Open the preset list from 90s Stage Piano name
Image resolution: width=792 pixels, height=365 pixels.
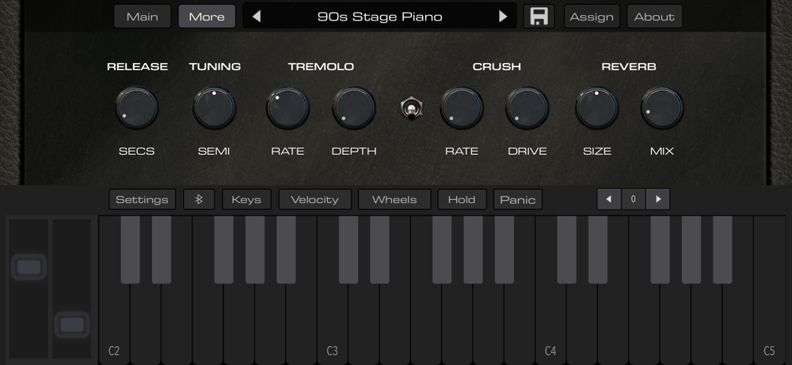(379, 17)
